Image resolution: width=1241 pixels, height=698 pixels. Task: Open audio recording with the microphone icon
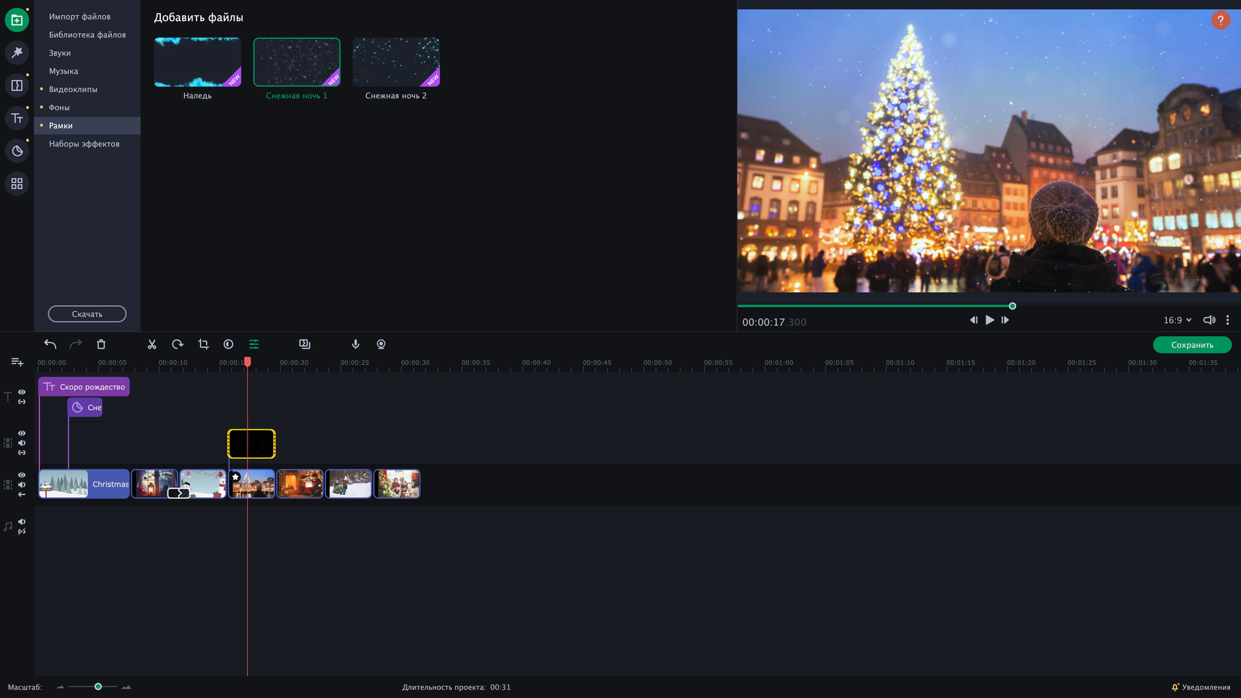(355, 344)
